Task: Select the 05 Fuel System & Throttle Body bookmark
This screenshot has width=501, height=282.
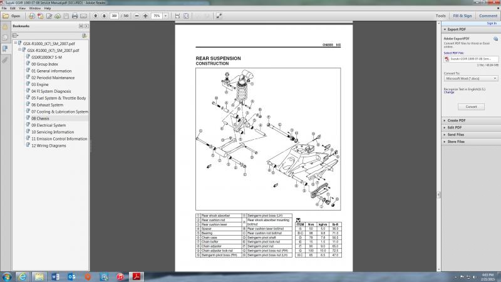Action: [x=58, y=98]
